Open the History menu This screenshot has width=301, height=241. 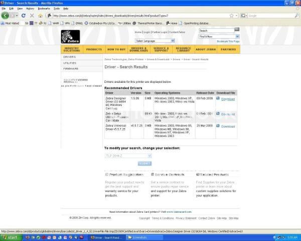30,9
